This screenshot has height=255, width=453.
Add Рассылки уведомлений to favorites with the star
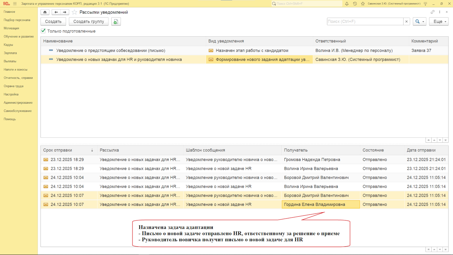(74, 12)
